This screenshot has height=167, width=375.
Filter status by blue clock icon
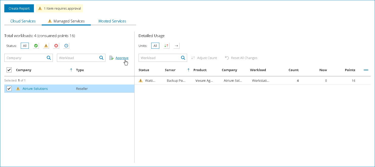tap(66, 46)
